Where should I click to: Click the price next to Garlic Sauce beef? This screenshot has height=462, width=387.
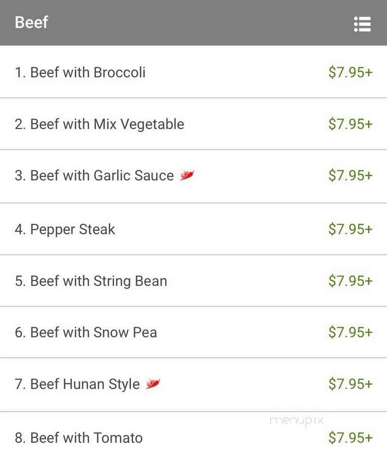[350, 175]
